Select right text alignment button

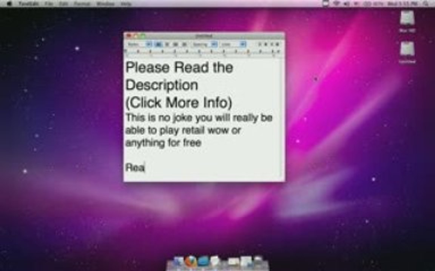point(184,44)
